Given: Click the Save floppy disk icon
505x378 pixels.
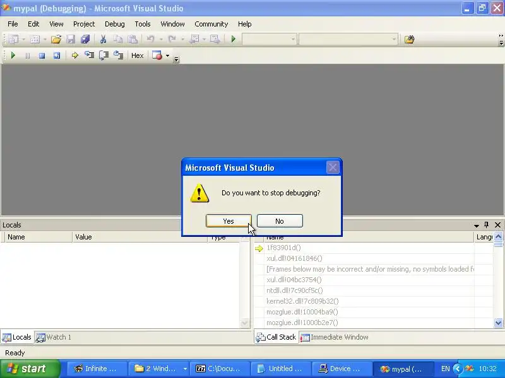Looking at the screenshot, I should (x=71, y=39).
